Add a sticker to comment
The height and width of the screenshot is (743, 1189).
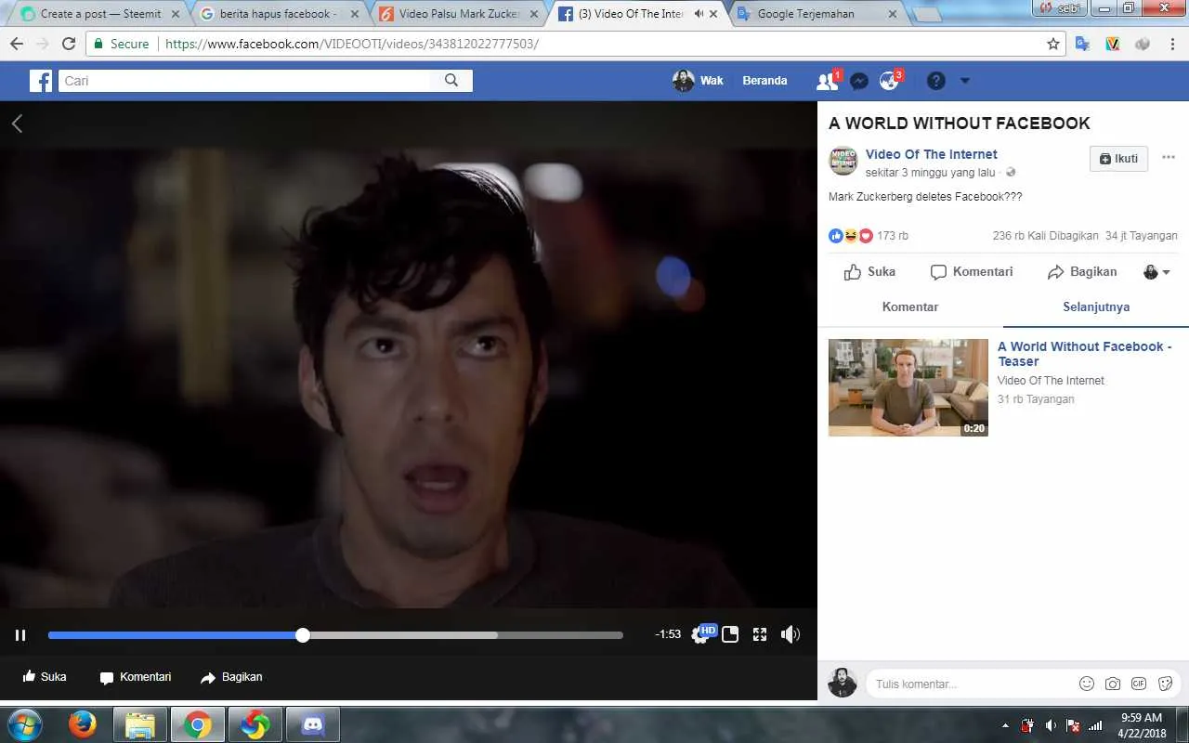click(1166, 684)
